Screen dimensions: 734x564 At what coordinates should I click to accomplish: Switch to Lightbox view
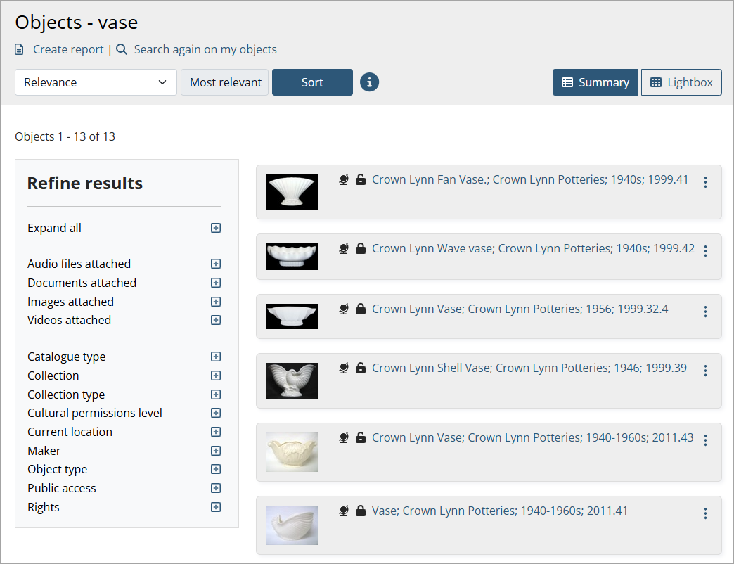click(681, 82)
